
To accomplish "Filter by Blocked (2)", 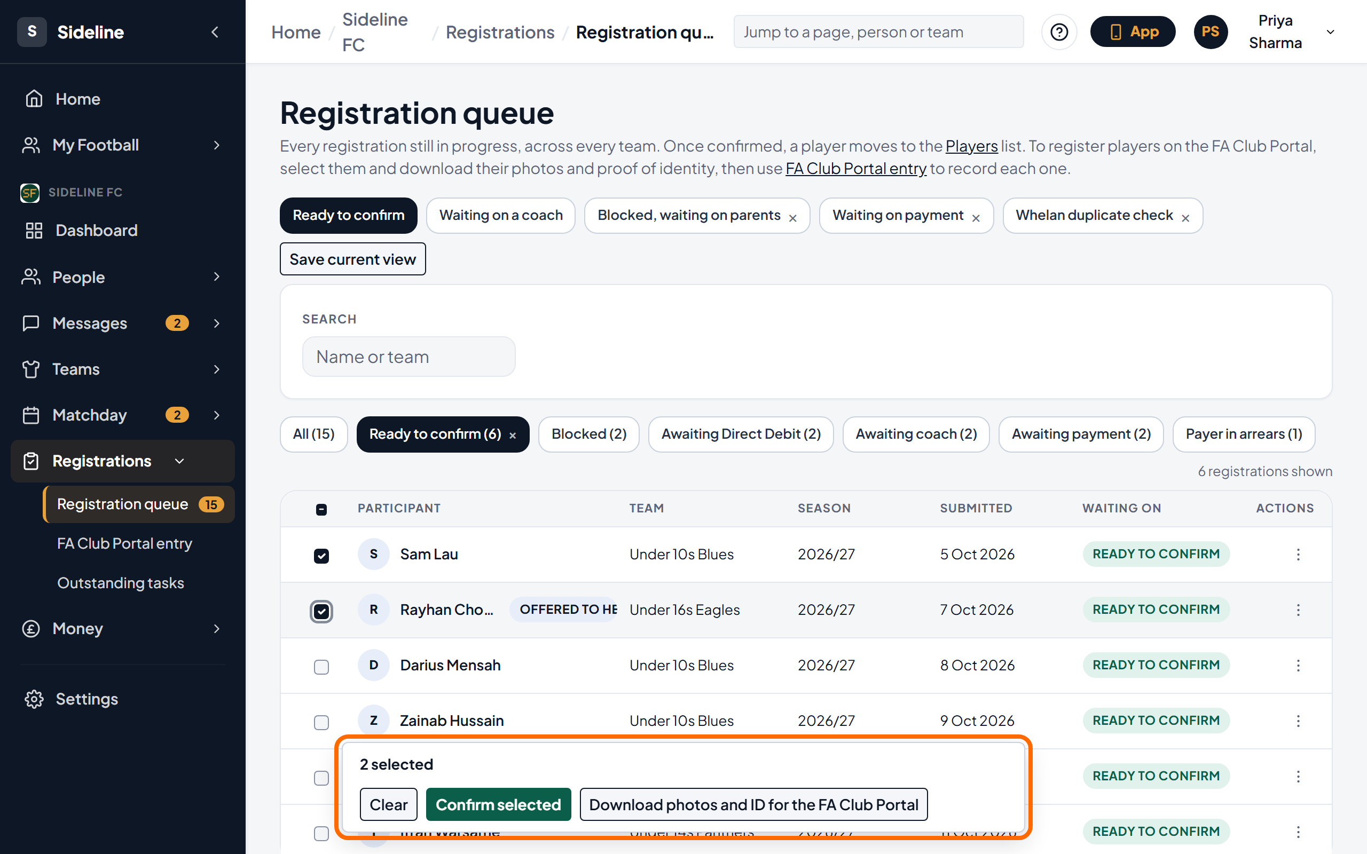I will coord(588,434).
